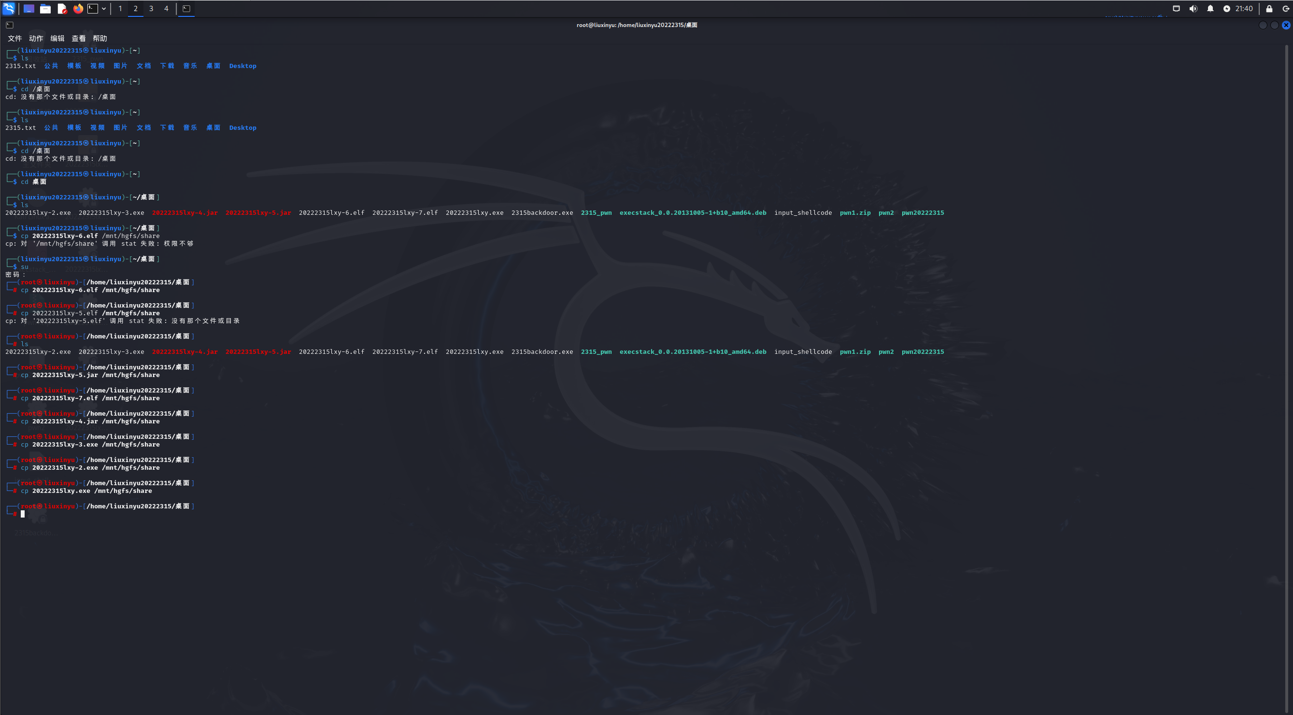
Task: Click the wired network tray icon
Action: point(1176,9)
